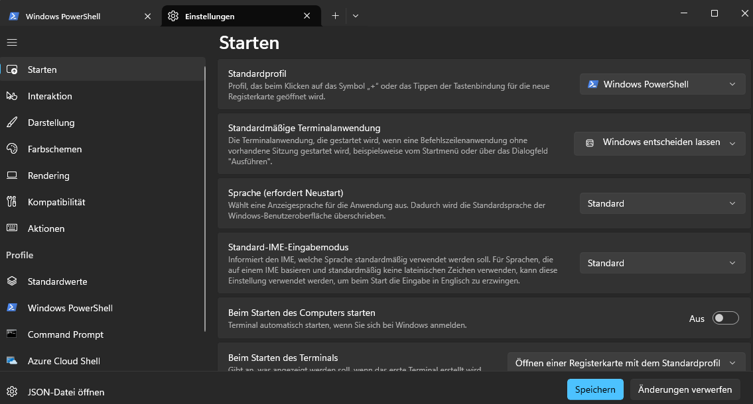Image resolution: width=753 pixels, height=404 pixels.
Task: Click the Rendering monitor icon
Action: 12,176
